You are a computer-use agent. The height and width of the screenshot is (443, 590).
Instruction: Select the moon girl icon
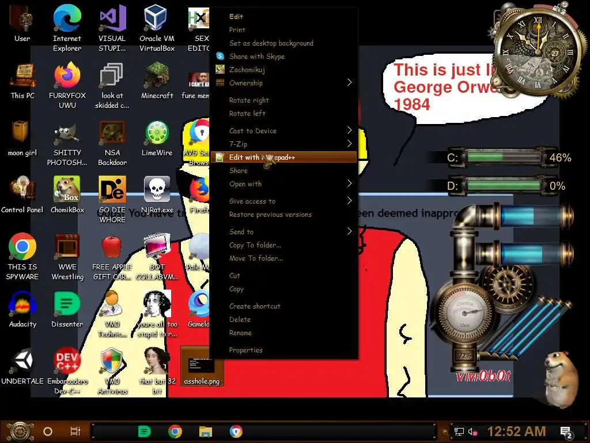coord(22,137)
